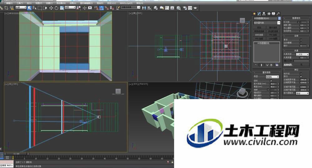Open the Material Editor icon

point(178,8)
